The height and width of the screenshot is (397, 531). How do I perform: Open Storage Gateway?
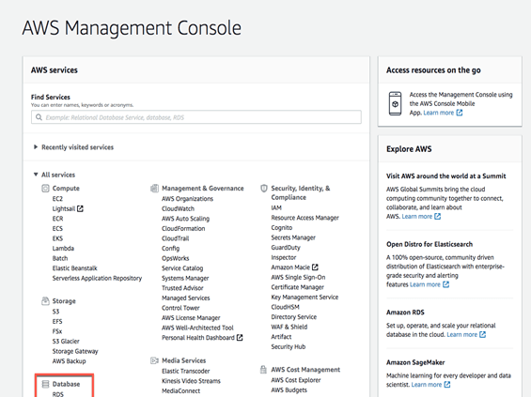[75, 351]
